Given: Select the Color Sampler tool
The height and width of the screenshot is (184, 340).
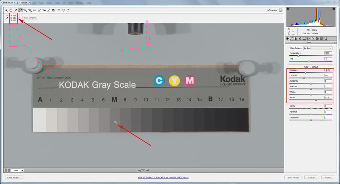Looking at the screenshot, I should pos(21,10).
